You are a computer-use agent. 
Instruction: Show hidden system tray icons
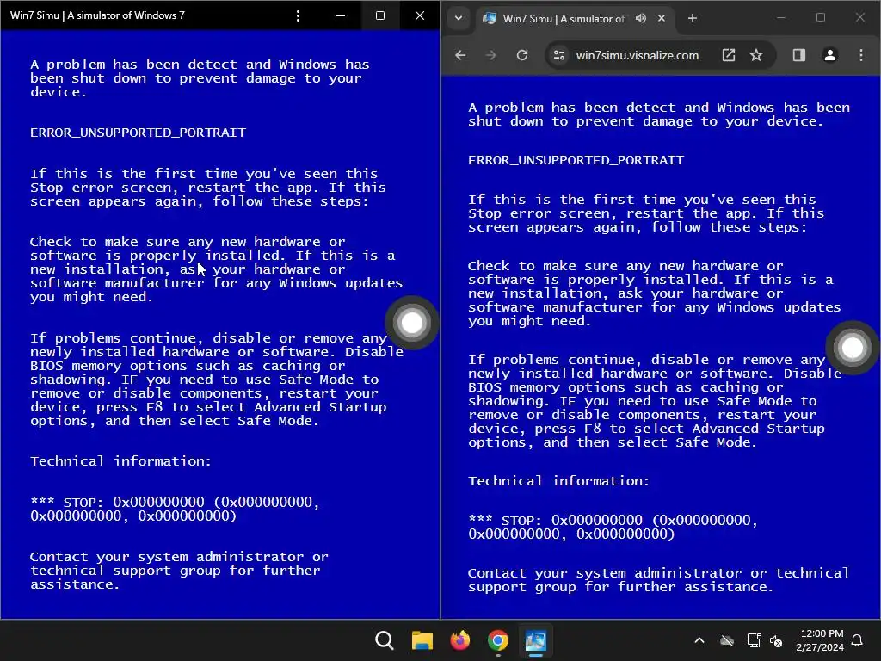coord(699,640)
